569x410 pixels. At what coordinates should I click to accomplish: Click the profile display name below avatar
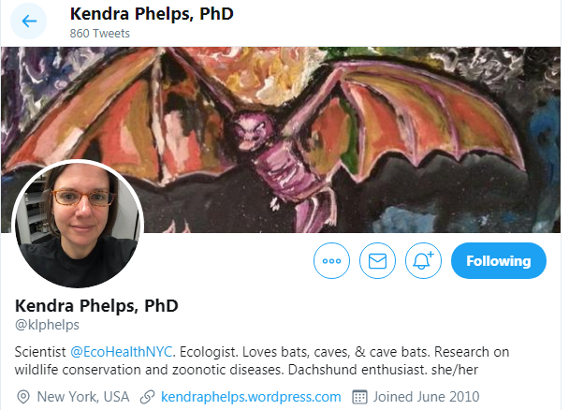pos(96,305)
